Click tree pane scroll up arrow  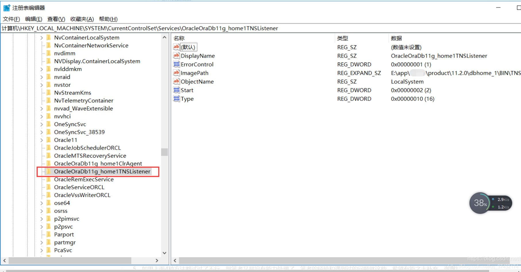(164, 37)
